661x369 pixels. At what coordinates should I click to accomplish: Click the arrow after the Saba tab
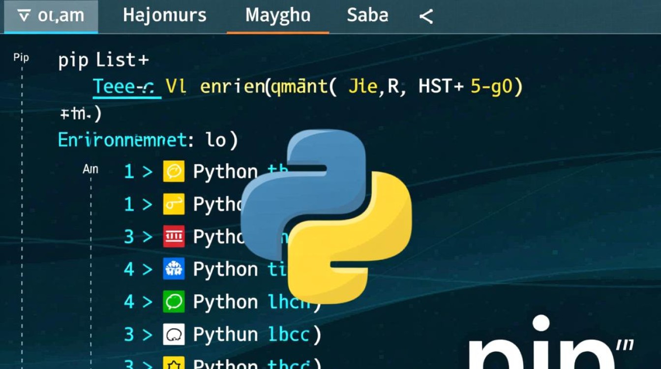(426, 17)
